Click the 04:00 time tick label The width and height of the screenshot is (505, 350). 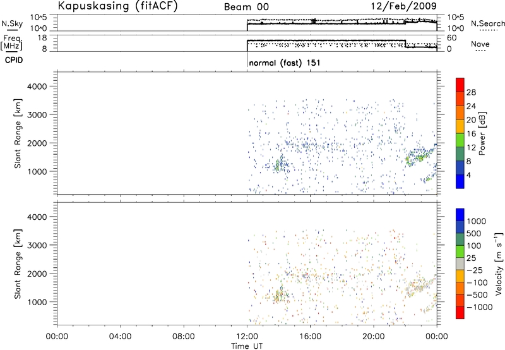(x=120, y=337)
